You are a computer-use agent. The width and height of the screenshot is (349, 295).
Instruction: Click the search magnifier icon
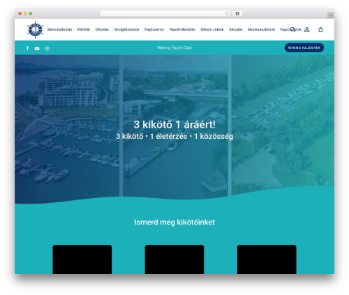(x=293, y=29)
